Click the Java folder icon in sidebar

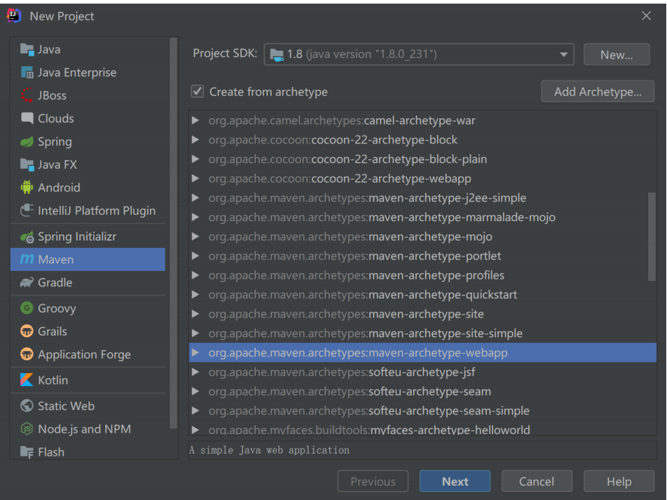27,50
